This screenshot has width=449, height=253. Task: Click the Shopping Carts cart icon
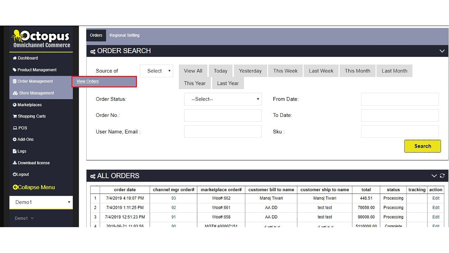coord(15,116)
